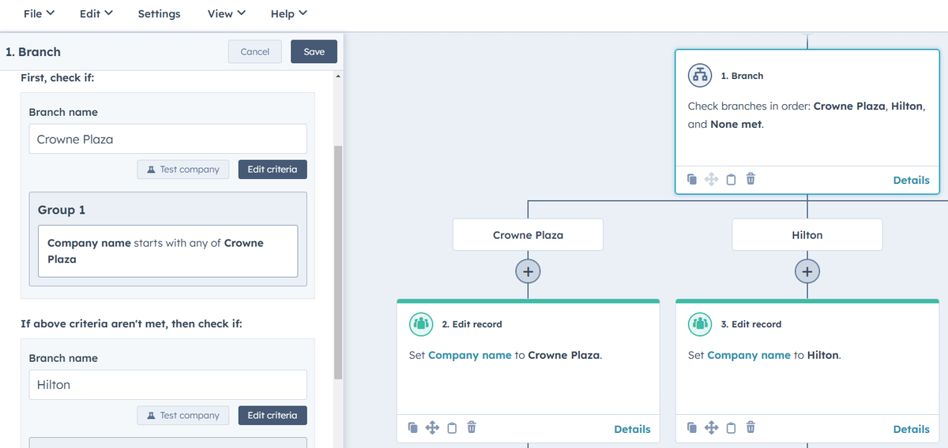
Task: Click the clipboard icon on 2. Edit record
Action: pyautogui.click(x=452, y=427)
